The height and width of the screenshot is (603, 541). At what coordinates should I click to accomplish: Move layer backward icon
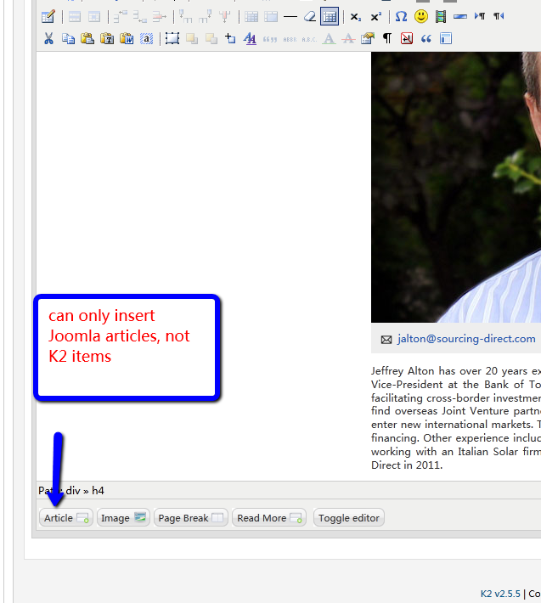[211, 38]
